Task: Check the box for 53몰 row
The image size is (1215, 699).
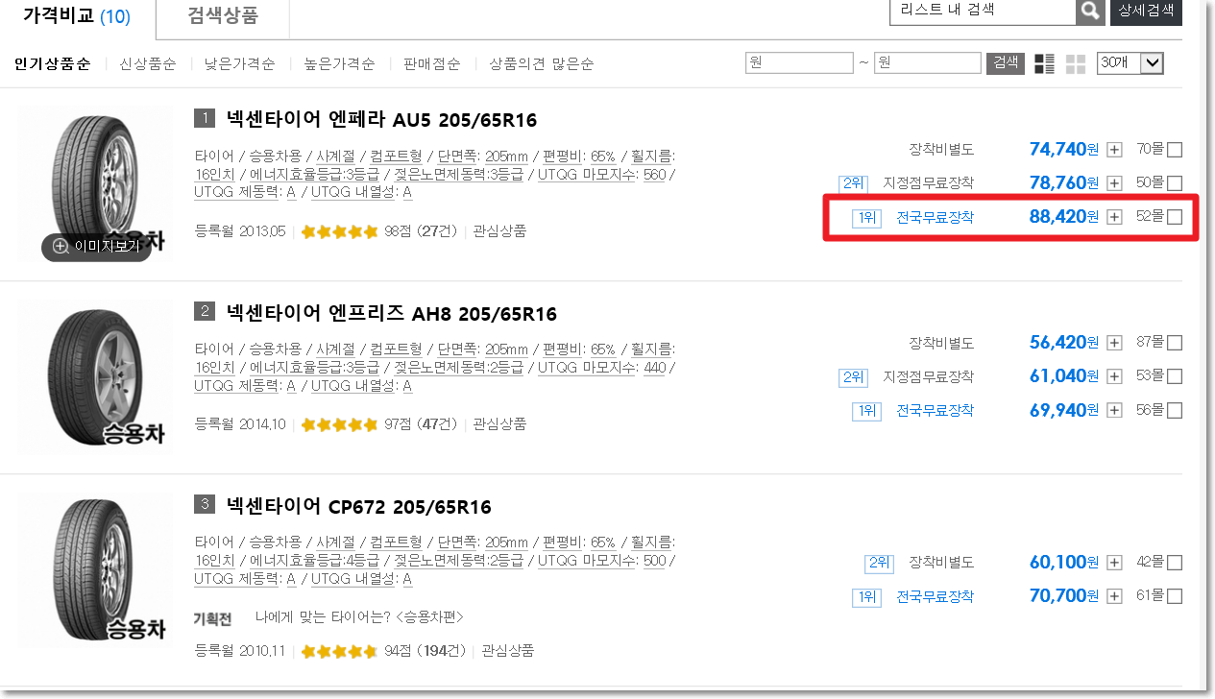Action: 1175,376
